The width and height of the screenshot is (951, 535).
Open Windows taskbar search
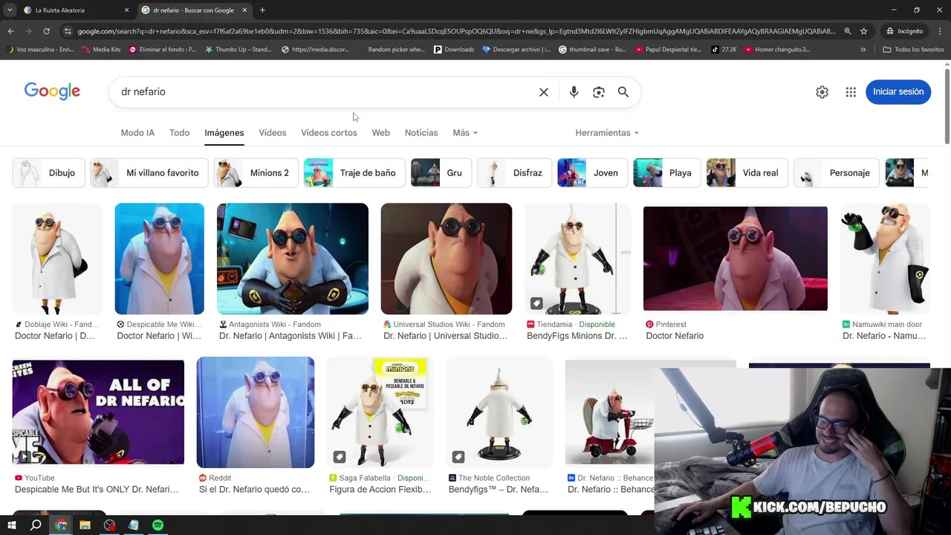click(36, 525)
